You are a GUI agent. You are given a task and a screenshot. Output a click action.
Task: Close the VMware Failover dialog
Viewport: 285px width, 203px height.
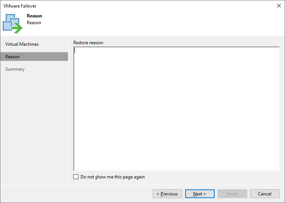pyautogui.click(x=279, y=6)
